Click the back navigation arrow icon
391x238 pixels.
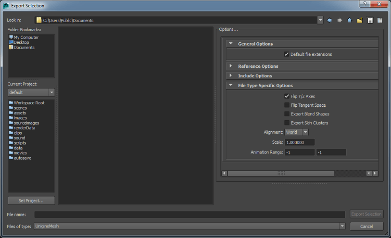point(329,20)
